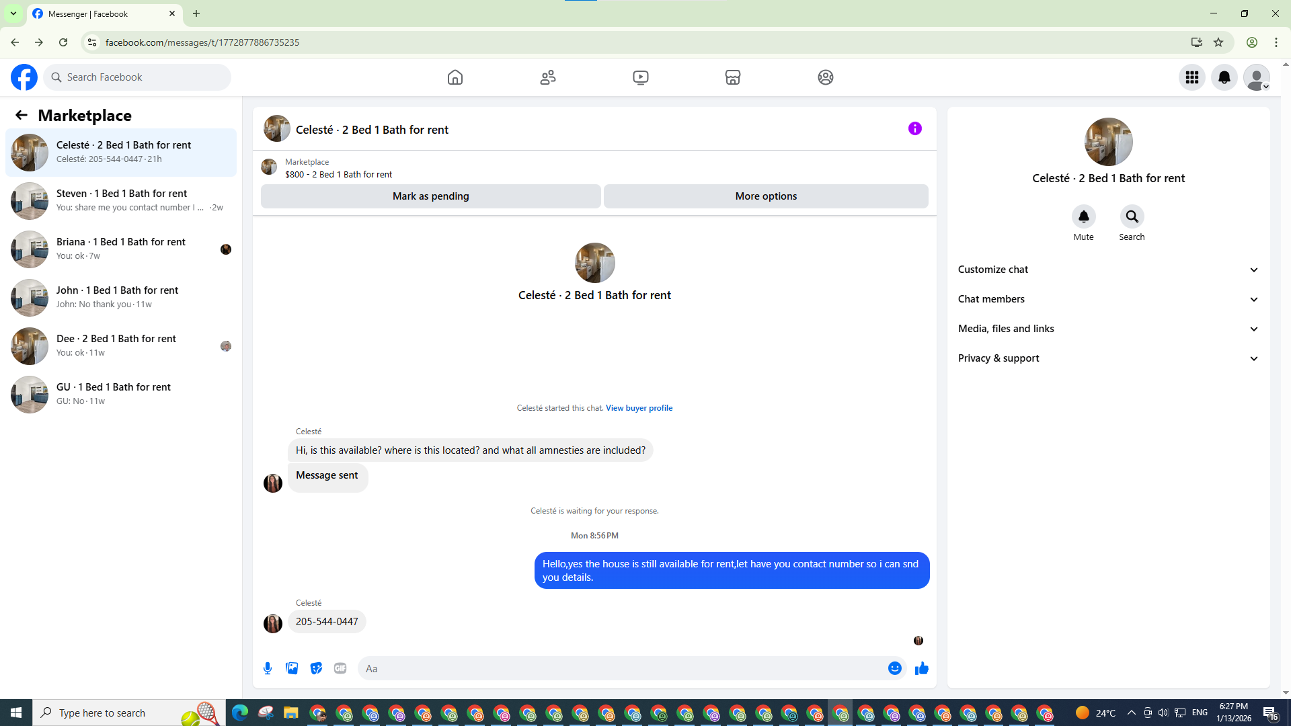Click Mark as pending button
The image size is (1291, 726).
coord(430,196)
